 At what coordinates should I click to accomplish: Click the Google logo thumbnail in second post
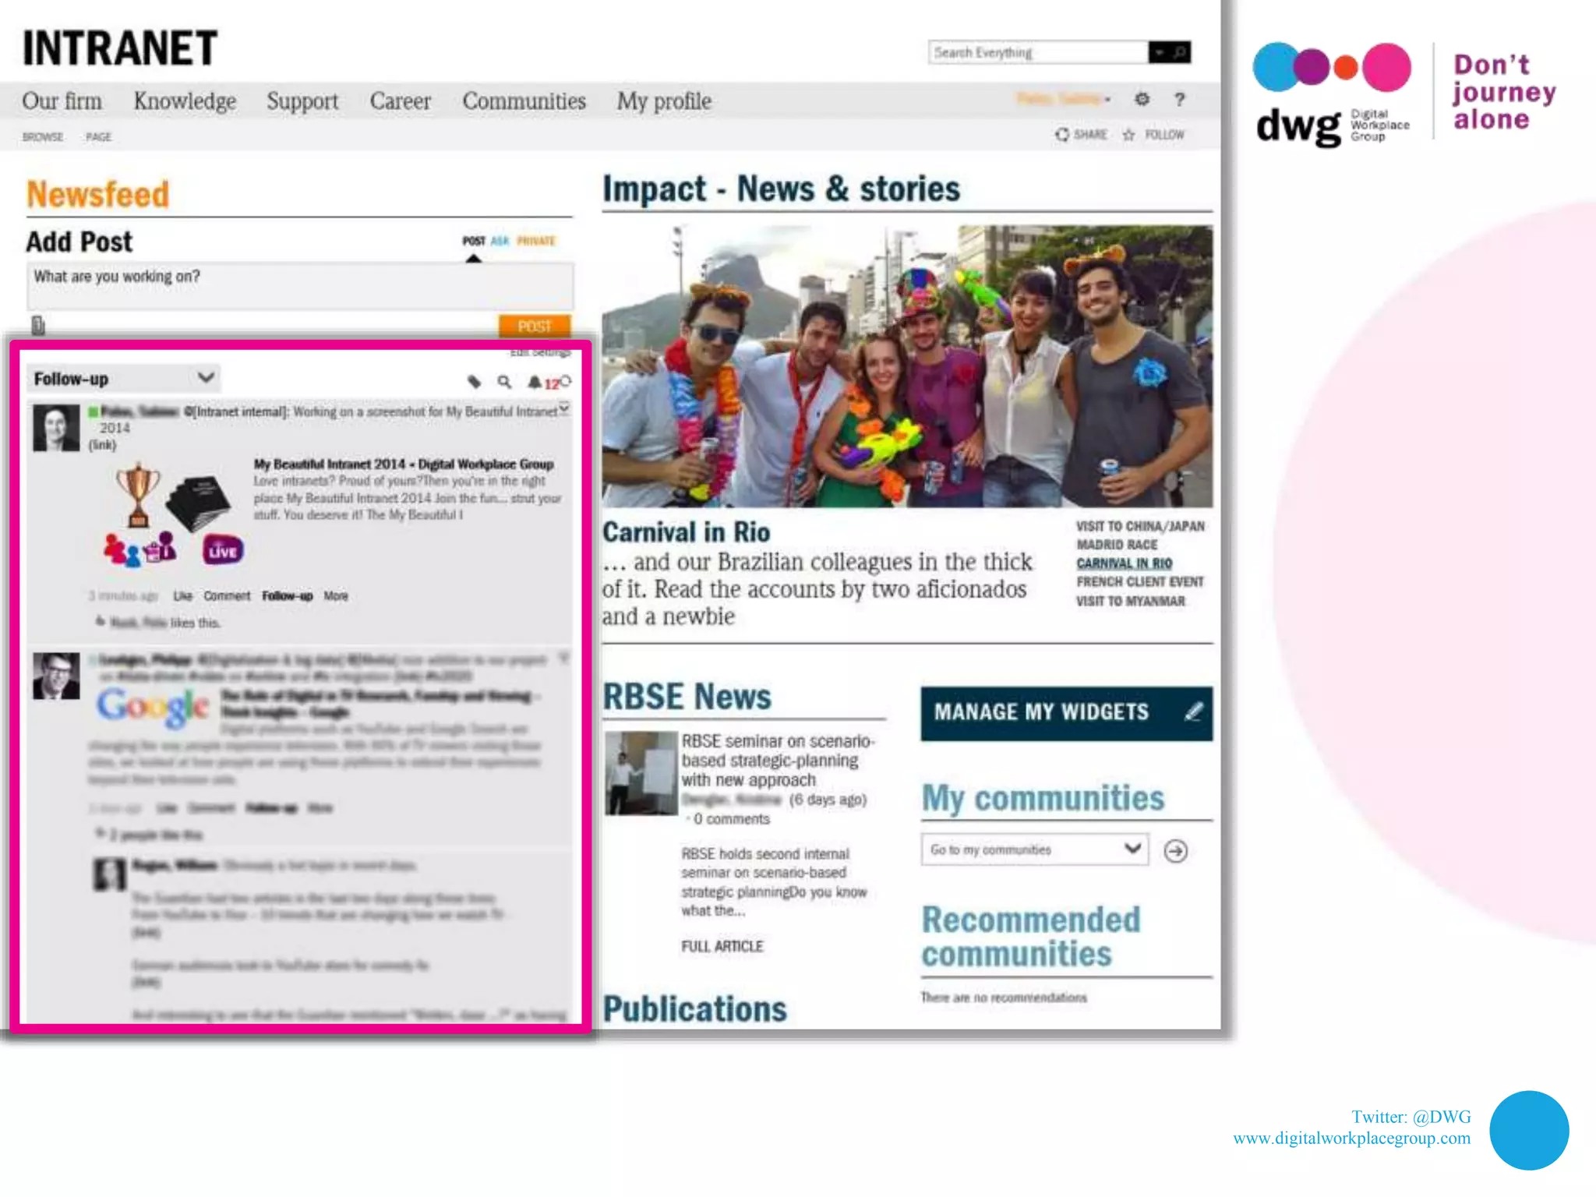pos(153,708)
